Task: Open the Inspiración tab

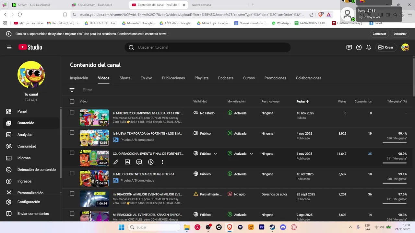Action: 79,78
